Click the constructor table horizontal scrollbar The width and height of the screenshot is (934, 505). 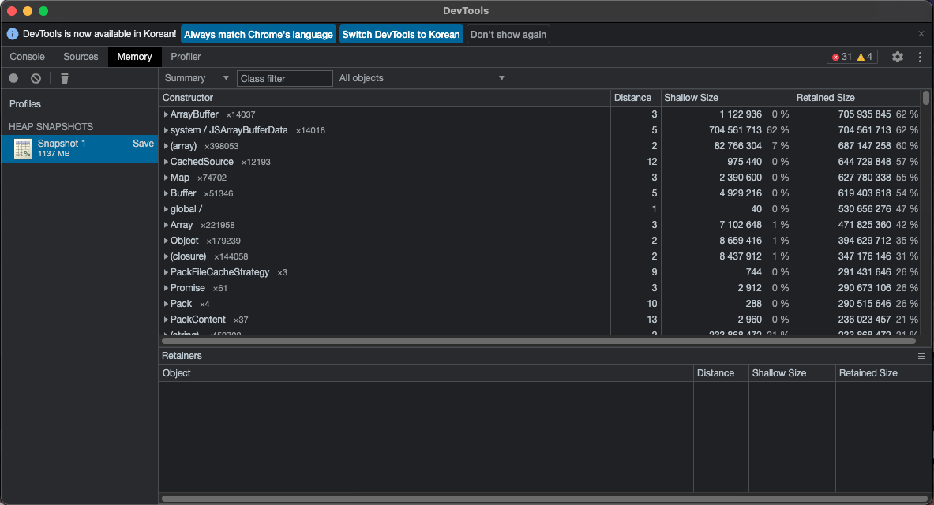click(538, 341)
